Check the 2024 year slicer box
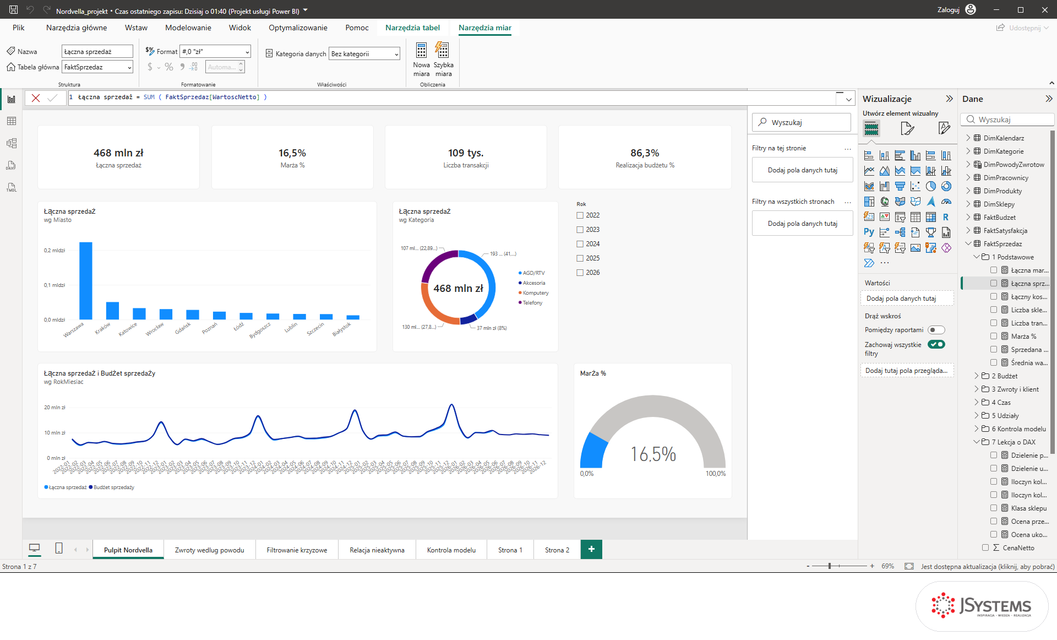Viewport: 1057px width, 640px height. [x=580, y=244]
